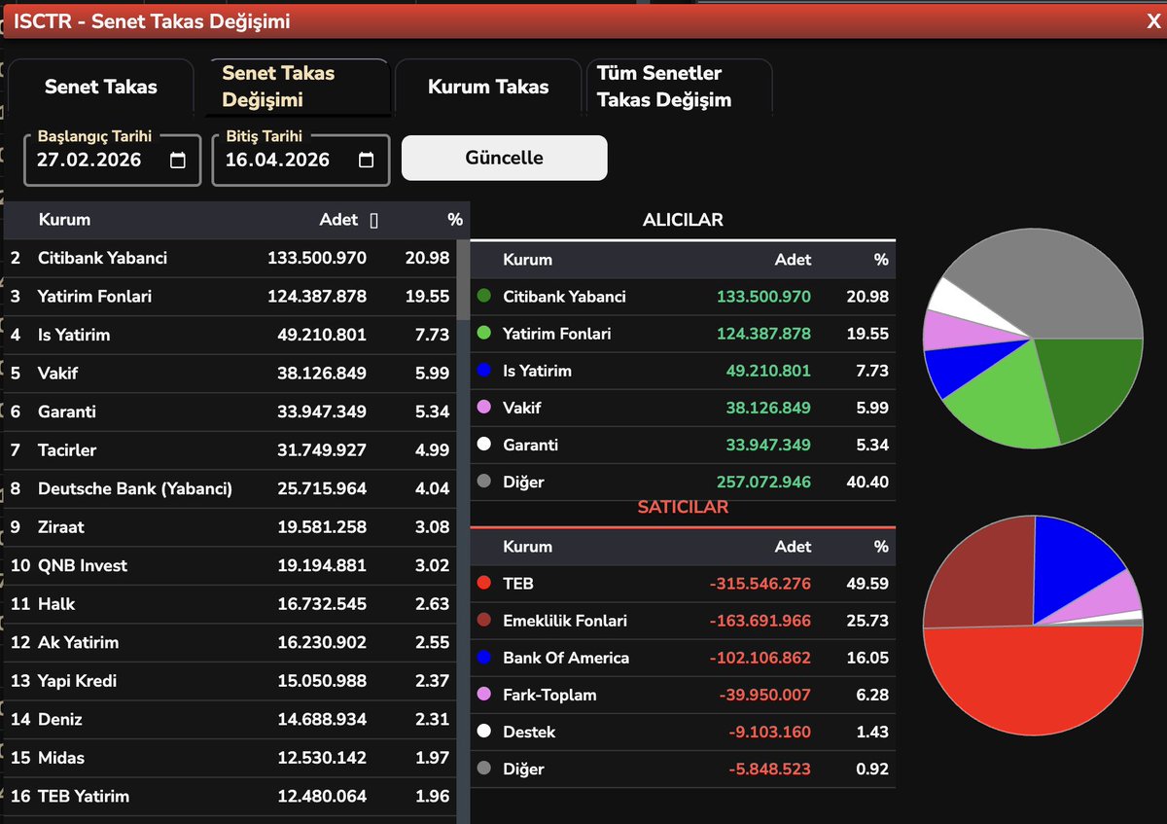Click the 49.59 percentage for TEB
The width and height of the screenshot is (1167, 824).
(x=867, y=584)
